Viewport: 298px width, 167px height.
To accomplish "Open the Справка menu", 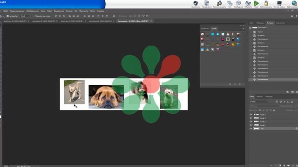I will click(101, 11).
